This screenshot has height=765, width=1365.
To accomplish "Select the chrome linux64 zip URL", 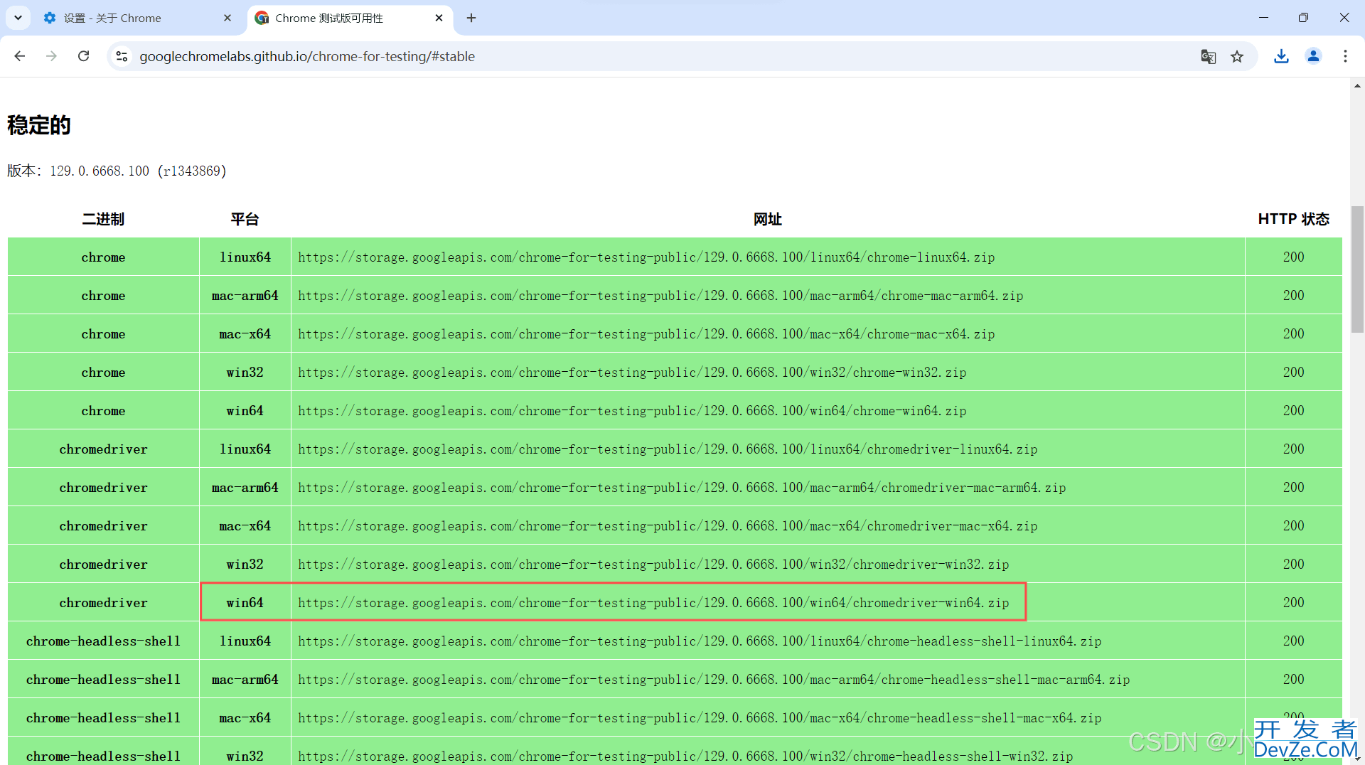I will (646, 257).
